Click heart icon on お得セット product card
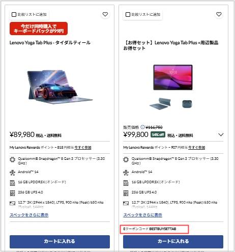 (x=219, y=14)
